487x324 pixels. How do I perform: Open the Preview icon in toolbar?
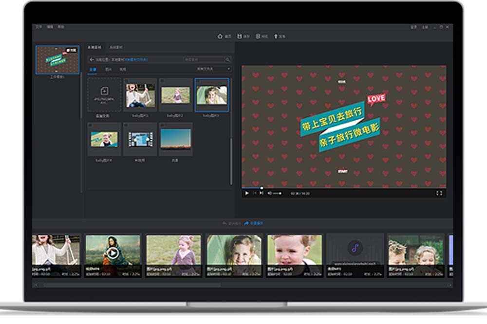pos(258,36)
